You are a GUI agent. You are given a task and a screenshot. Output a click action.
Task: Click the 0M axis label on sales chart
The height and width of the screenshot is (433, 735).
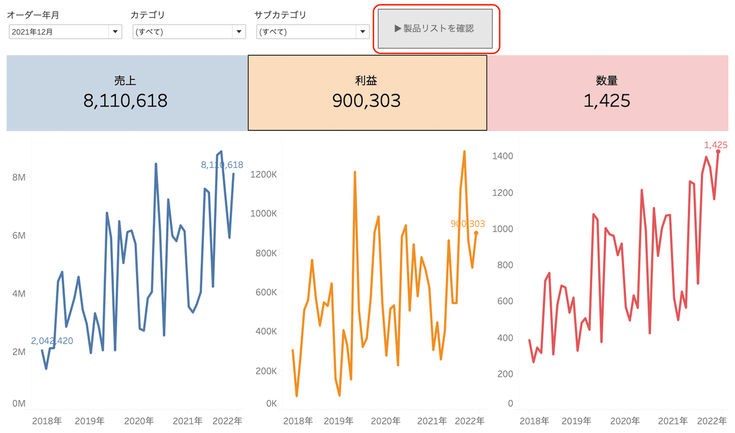[20, 404]
